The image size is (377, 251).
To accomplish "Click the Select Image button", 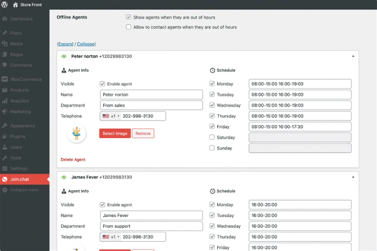I will 115,133.
